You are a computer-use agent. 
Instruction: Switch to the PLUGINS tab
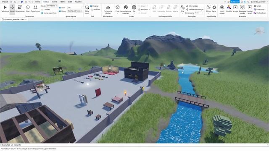tap(78, 2)
